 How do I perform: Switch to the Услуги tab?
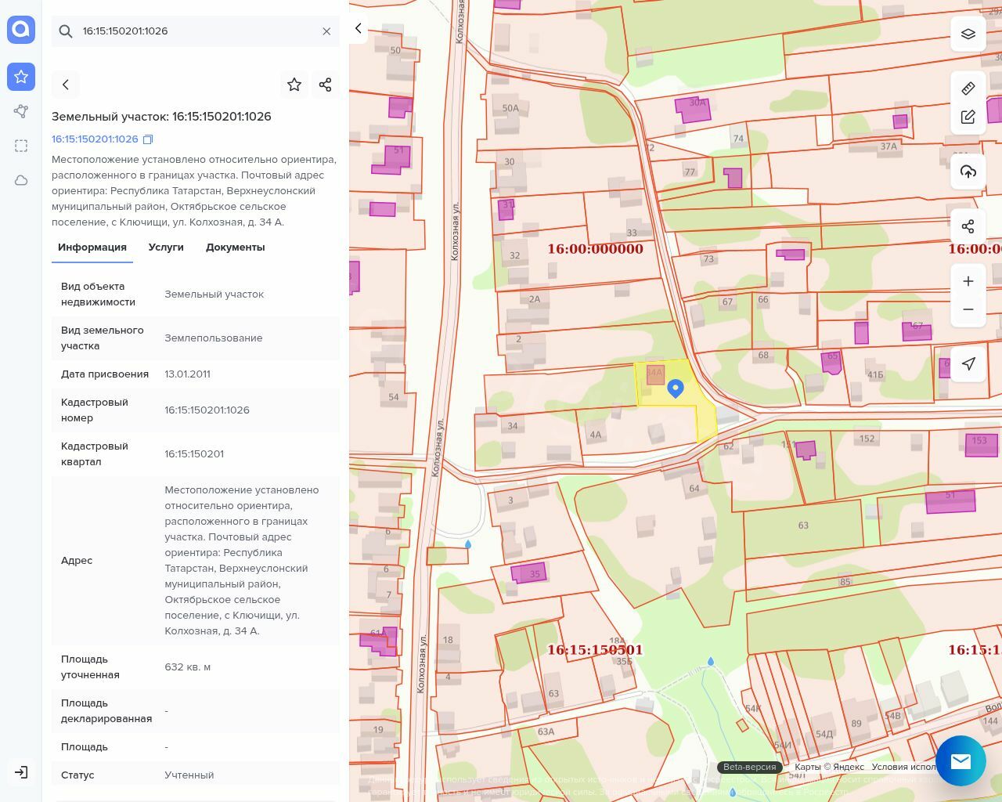[166, 247]
